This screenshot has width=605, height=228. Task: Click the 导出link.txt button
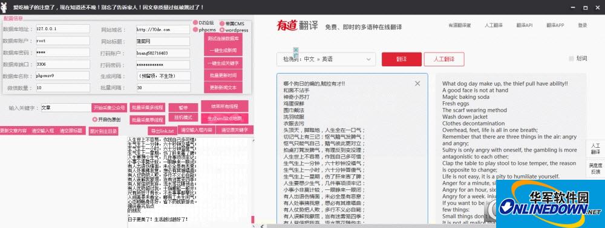[x=163, y=131]
